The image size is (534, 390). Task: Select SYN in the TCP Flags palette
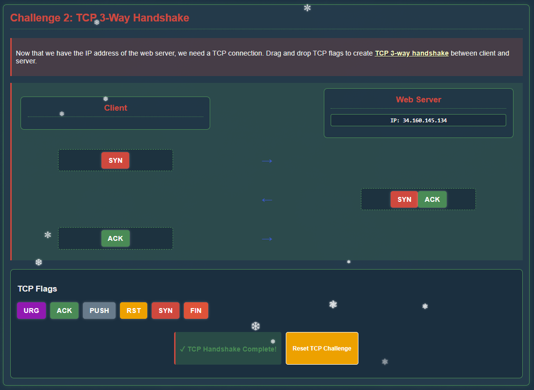pyautogui.click(x=165, y=311)
